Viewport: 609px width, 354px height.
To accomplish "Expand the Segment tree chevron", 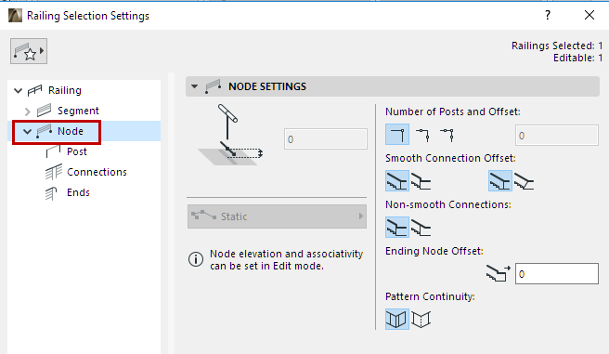I will click(x=27, y=111).
